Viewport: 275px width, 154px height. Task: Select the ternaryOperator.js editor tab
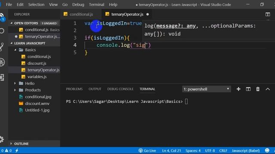tap(127, 14)
